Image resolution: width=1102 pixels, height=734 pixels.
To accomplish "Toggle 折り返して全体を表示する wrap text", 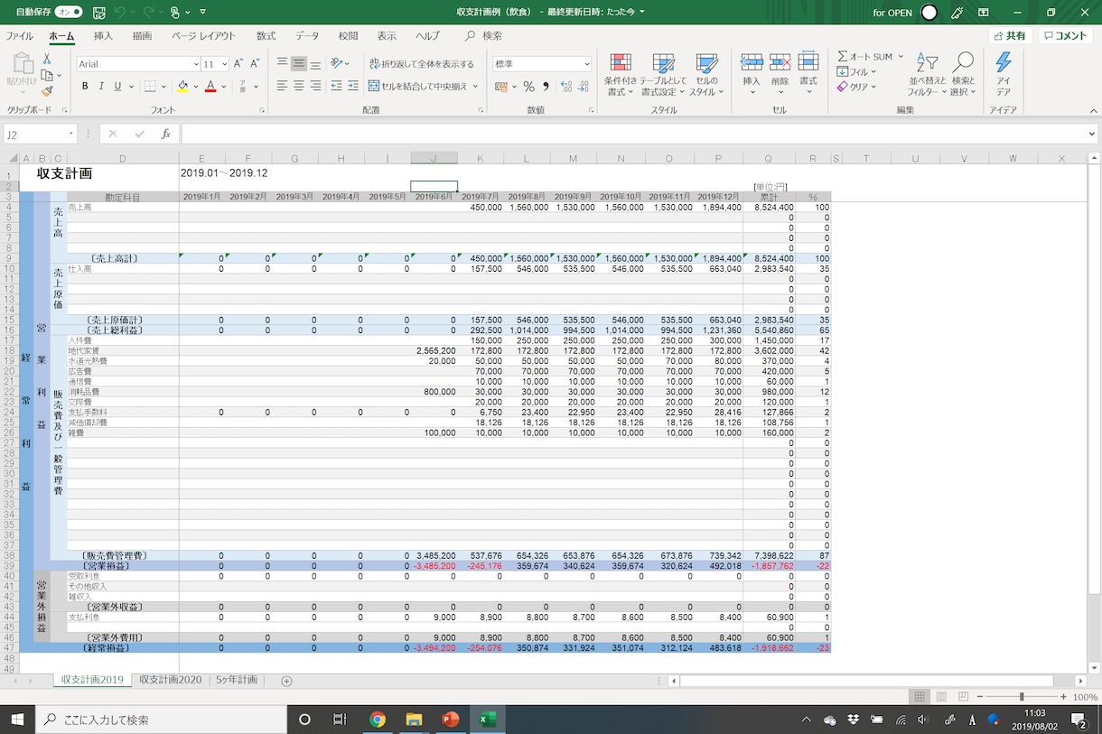I will tap(422, 64).
